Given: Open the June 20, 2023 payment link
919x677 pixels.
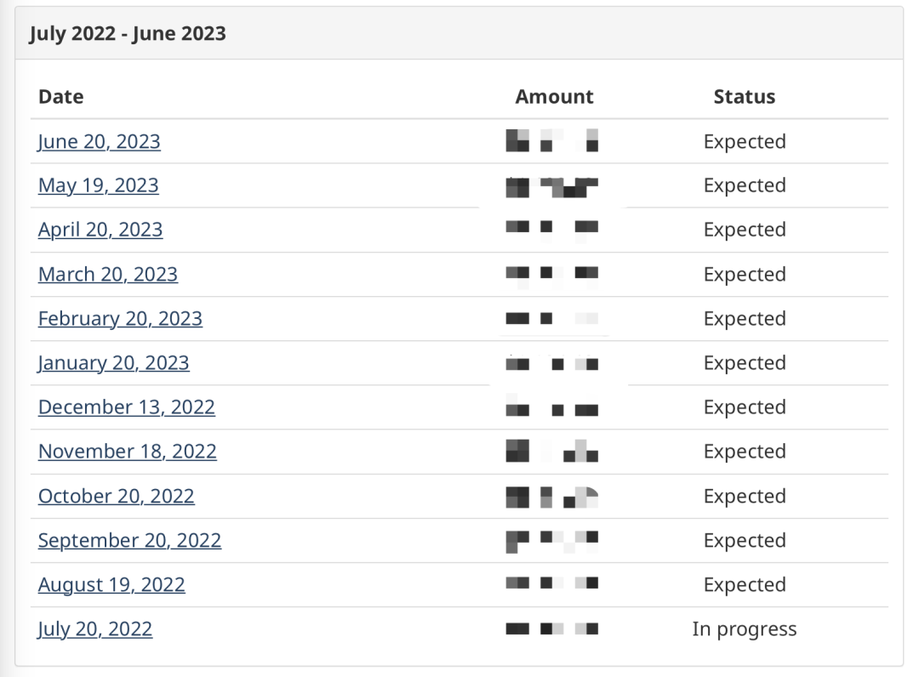Looking at the screenshot, I should (99, 142).
